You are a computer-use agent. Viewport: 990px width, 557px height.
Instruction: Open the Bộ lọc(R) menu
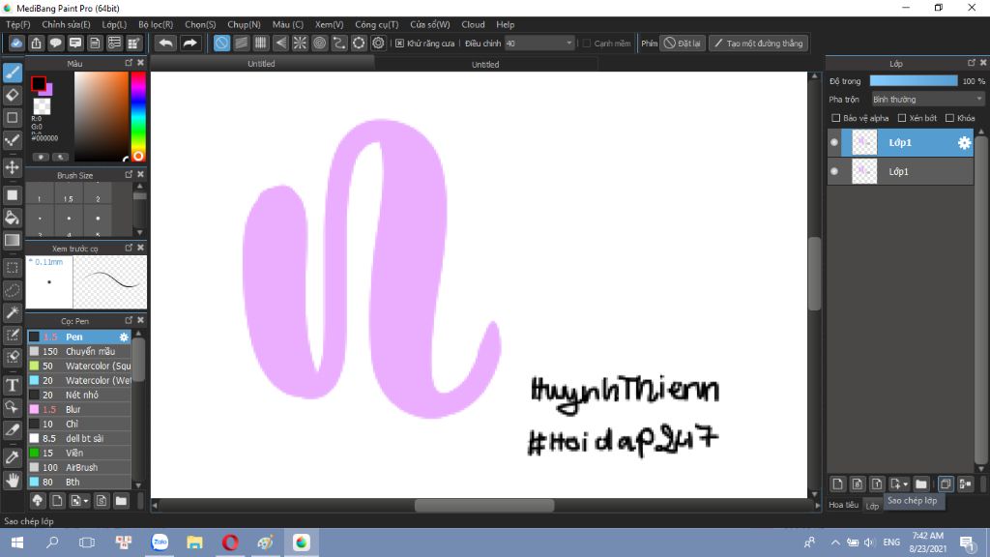point(156,24)
